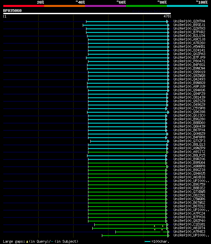
Task: Select the UniRef100_Q96398 label
Action: click(x=189, y=112)
